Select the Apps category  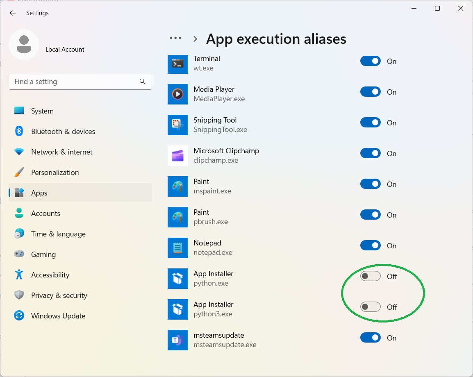[x=80, y=193]
